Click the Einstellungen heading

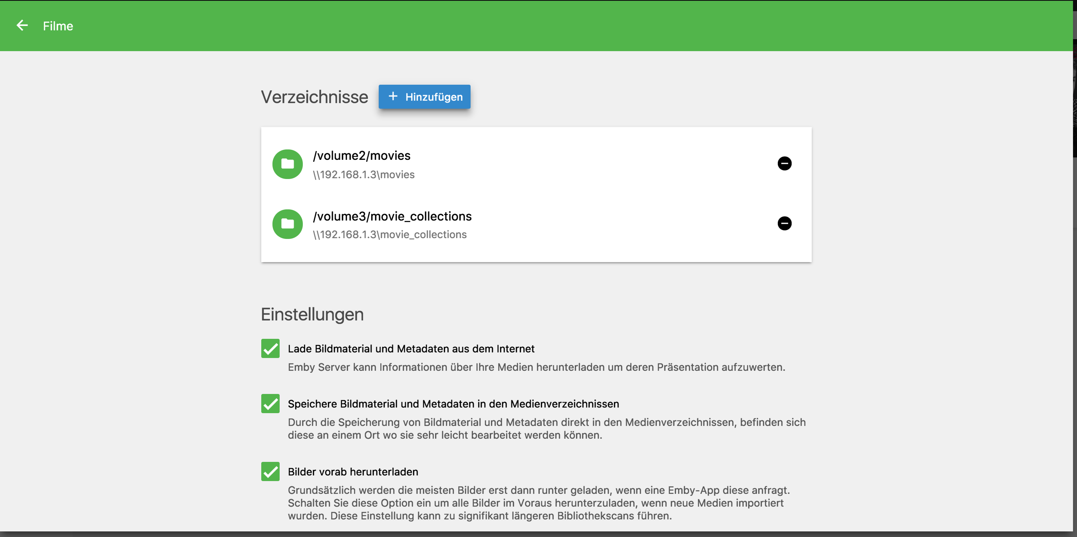point(312,314)
